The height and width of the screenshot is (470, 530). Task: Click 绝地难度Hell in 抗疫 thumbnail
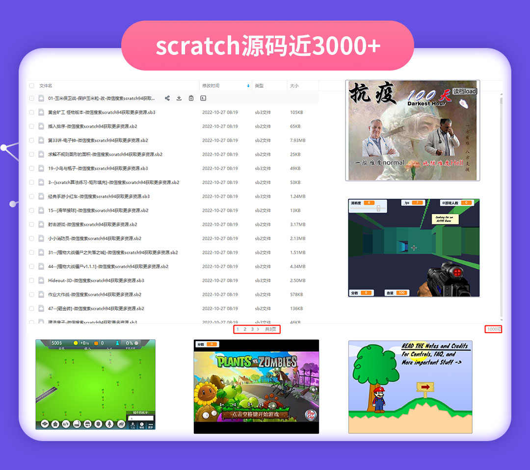(443, 163)
